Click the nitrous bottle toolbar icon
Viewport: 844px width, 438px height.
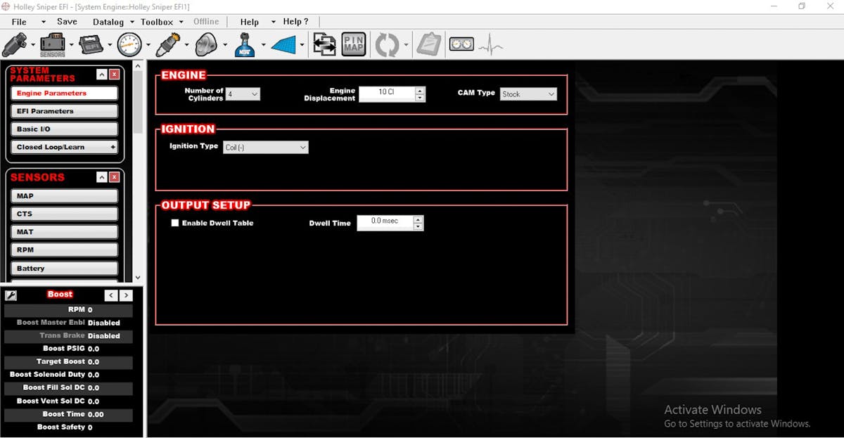(244, 45)
